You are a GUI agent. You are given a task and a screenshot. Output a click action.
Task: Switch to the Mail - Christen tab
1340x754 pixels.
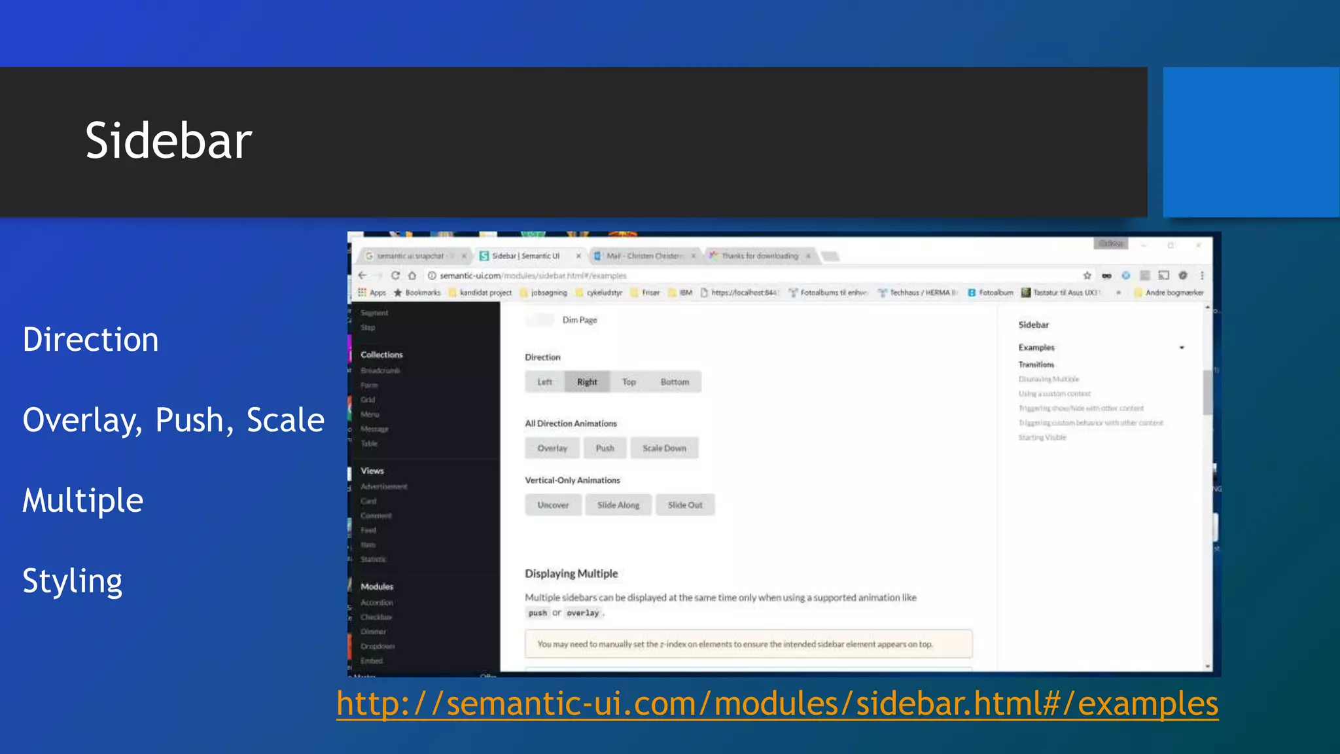(644, 256)
